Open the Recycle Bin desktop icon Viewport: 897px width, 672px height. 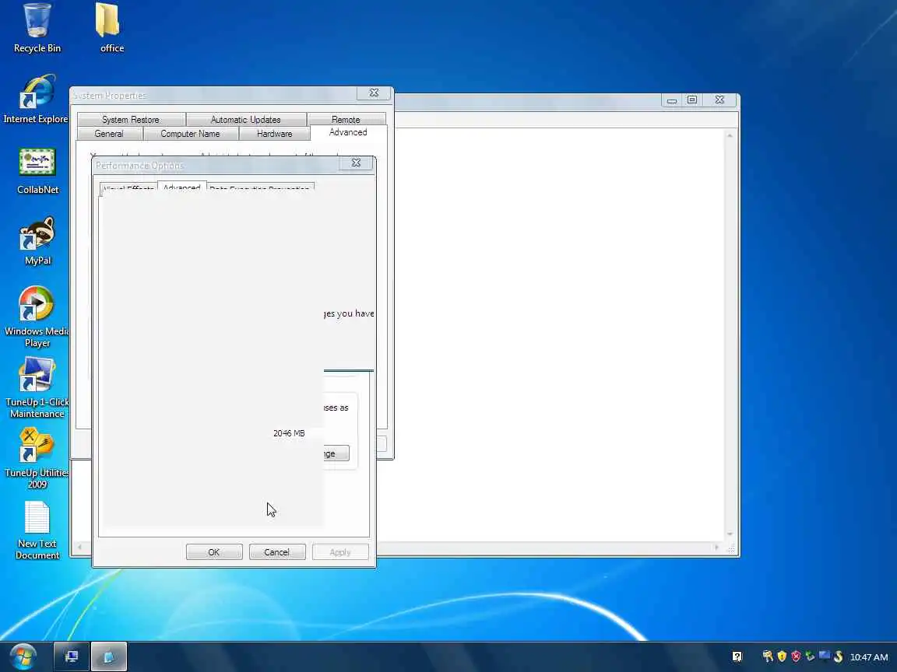[37, 29]
